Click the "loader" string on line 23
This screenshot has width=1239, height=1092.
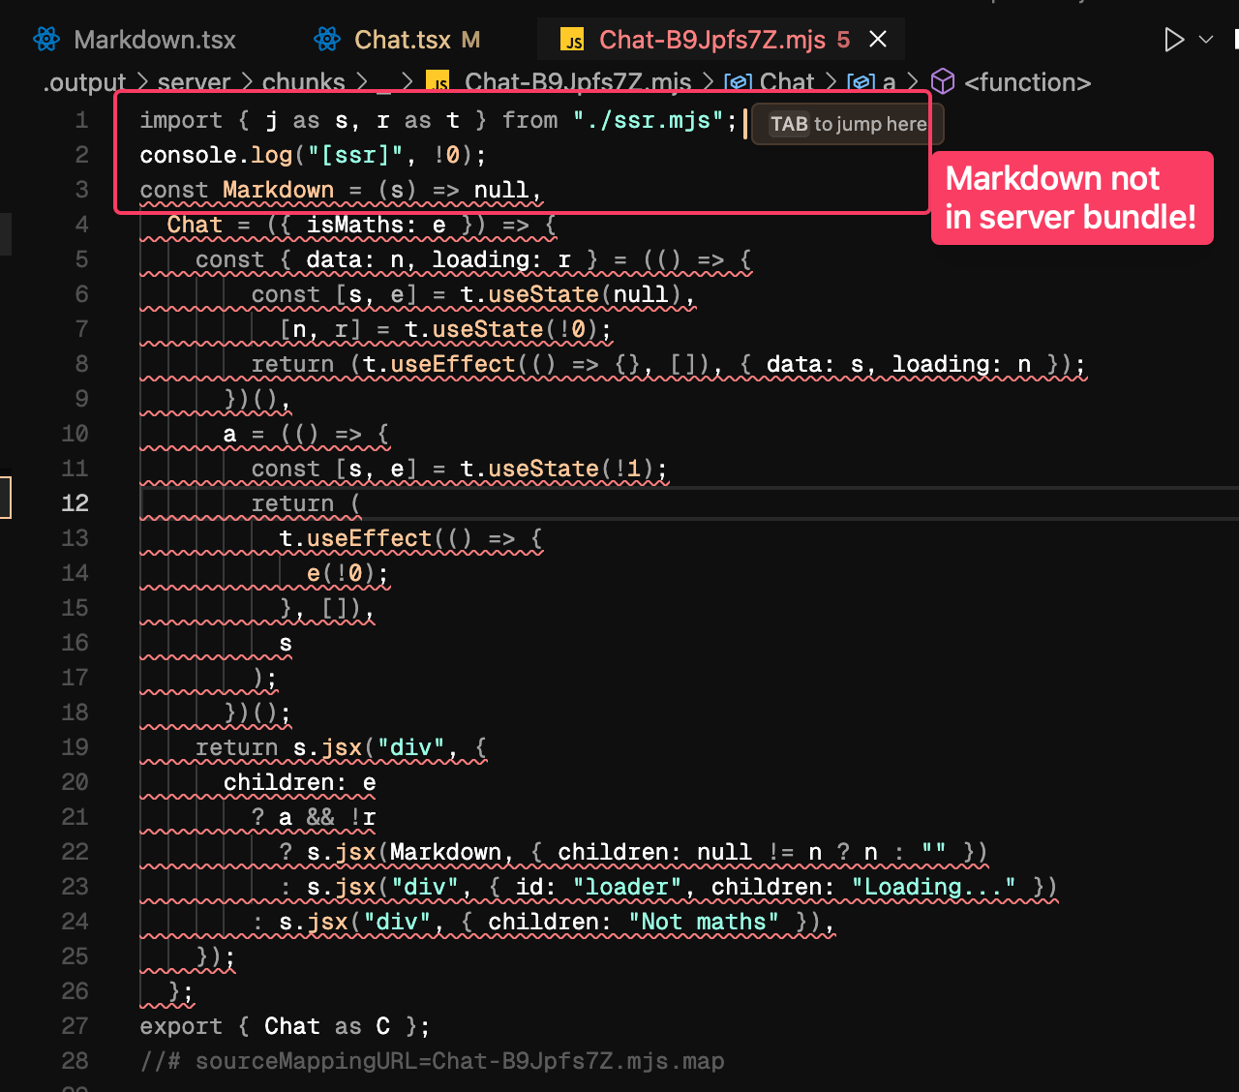pos(627,887)
